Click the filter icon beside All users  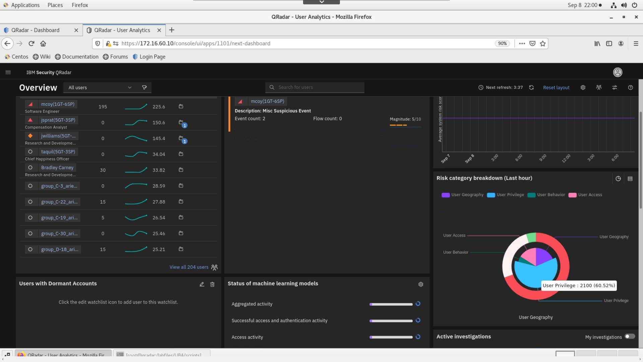144,87
